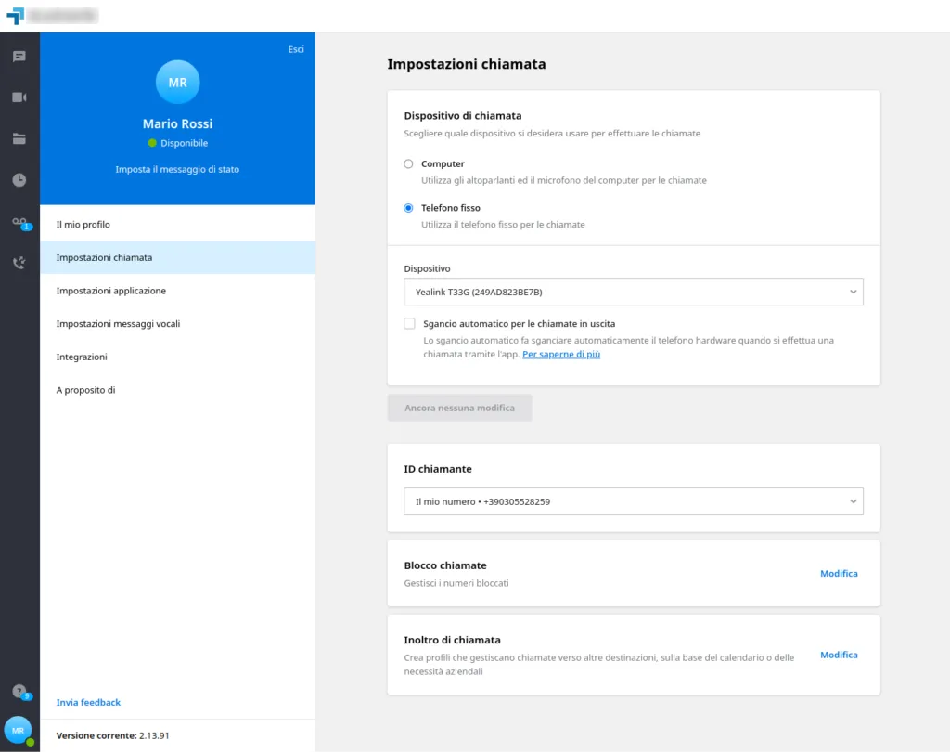Click Modifica for Inoltro di chiamata
Image resolution: width=950 pixels, height=754 pixels.
[x=839, y=655]
